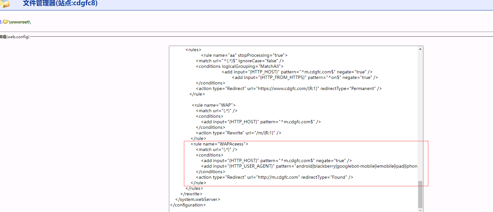Click the gray scrollbar thumb in editor

420,194
